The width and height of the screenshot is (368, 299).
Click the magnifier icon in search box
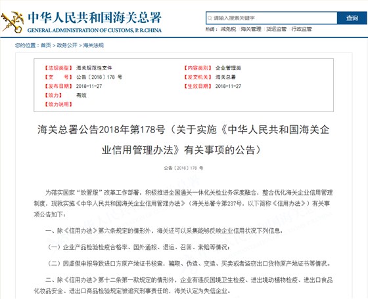[210, 18]
